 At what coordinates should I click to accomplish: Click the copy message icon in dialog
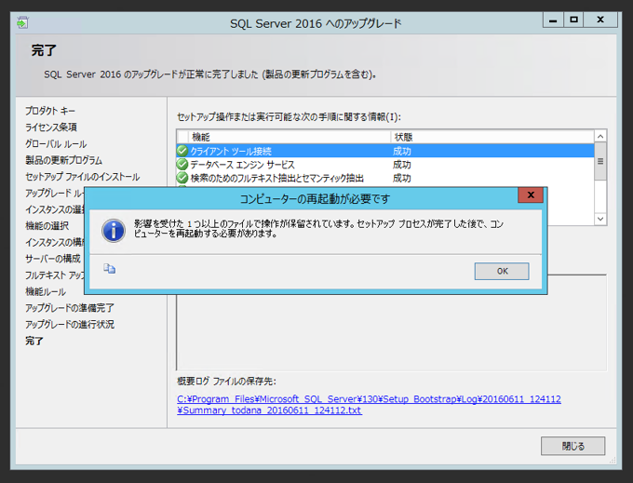(109, 268)
